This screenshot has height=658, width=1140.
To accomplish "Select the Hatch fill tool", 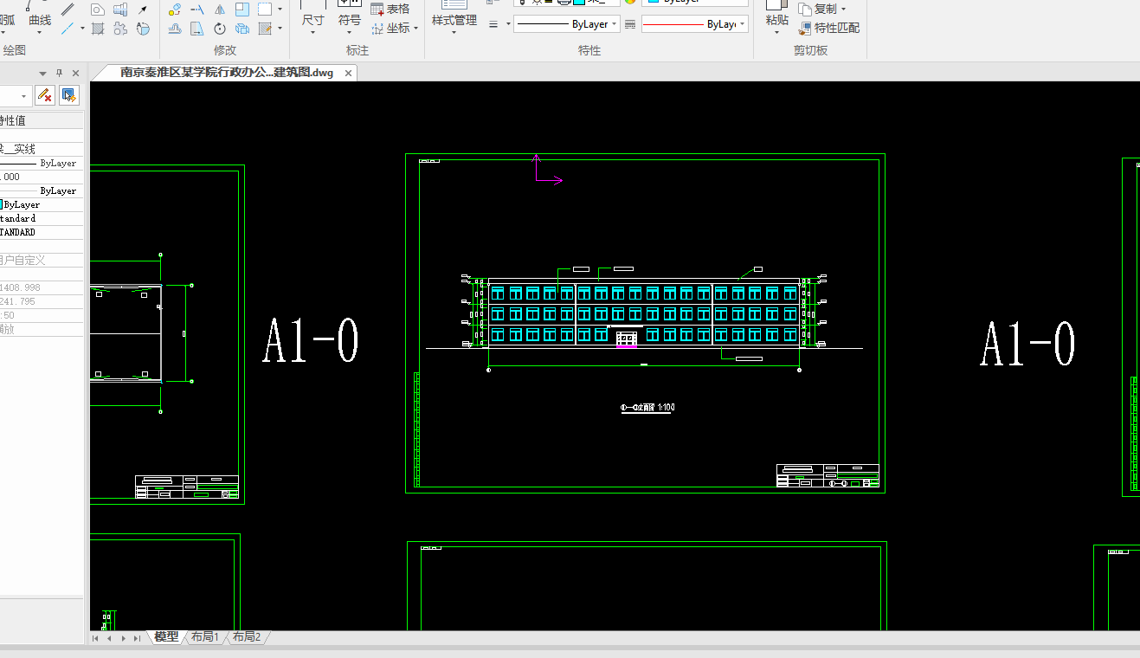I will click(98, 29).
